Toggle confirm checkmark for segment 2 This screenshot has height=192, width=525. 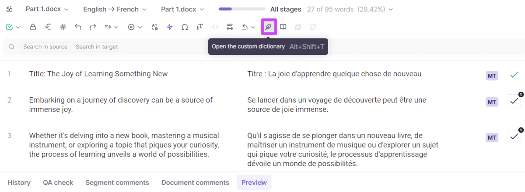(514, 101)
